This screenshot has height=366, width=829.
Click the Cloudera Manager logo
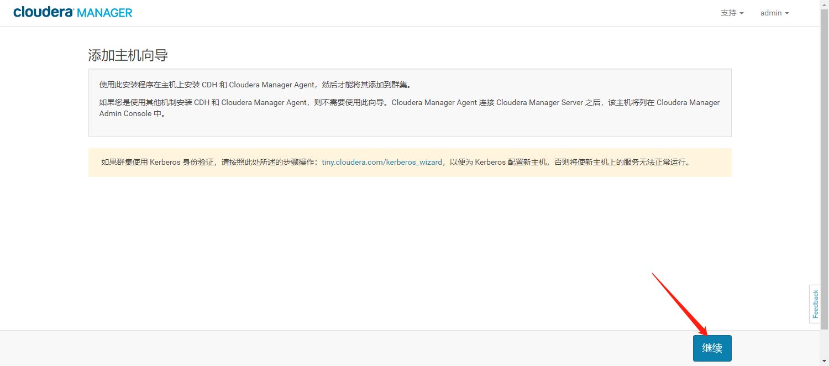coord(73,12)
